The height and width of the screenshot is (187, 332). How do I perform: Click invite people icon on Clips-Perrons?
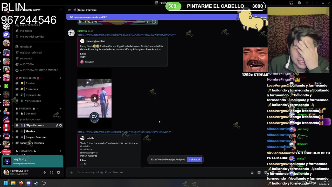point(57,125)
